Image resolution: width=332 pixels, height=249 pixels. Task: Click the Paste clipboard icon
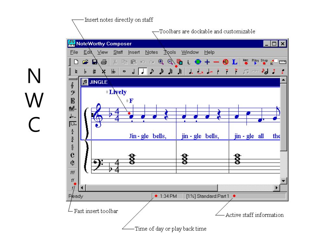[x=134, y=62]
